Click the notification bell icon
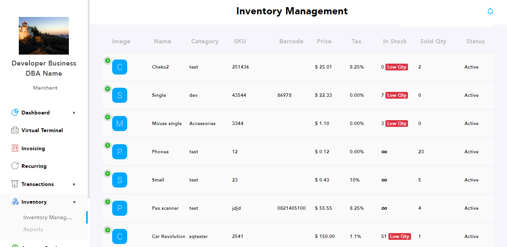The height and width of the screenshot is (247, 507). (x=490, y=11)
